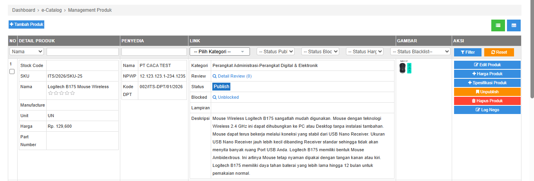Click the Log Nego button
Viewport: 534px width, 181px height.
point(487,110)
